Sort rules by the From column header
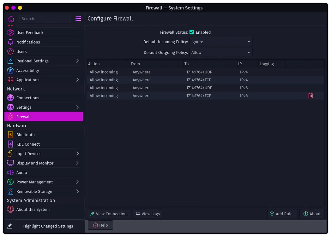The height and width of the screenshot is (237, 331). (157, 64)
